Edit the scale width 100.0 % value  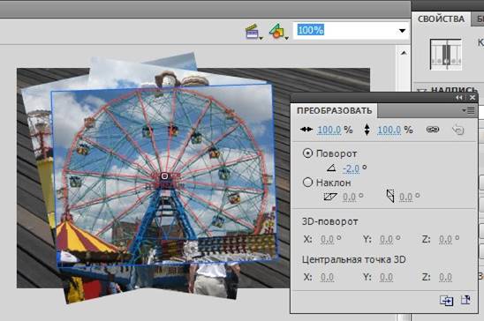tap(329, 130)
